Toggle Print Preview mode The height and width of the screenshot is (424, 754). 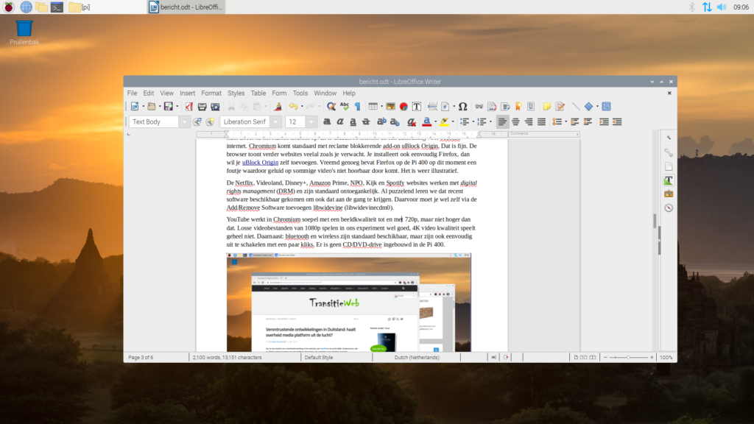[215, 106]
